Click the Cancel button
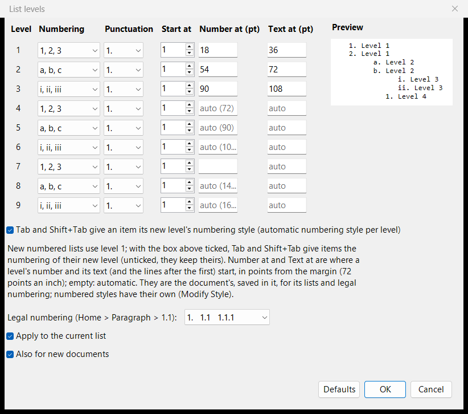Screen dimensions: 468x414 click(431, 389)
